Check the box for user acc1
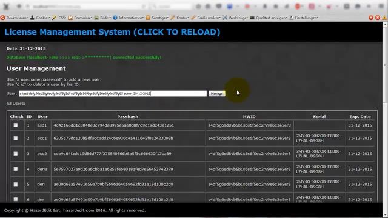The height and width of the screenshot is (218, 388). pyautogui.click(x=16, y=138)
